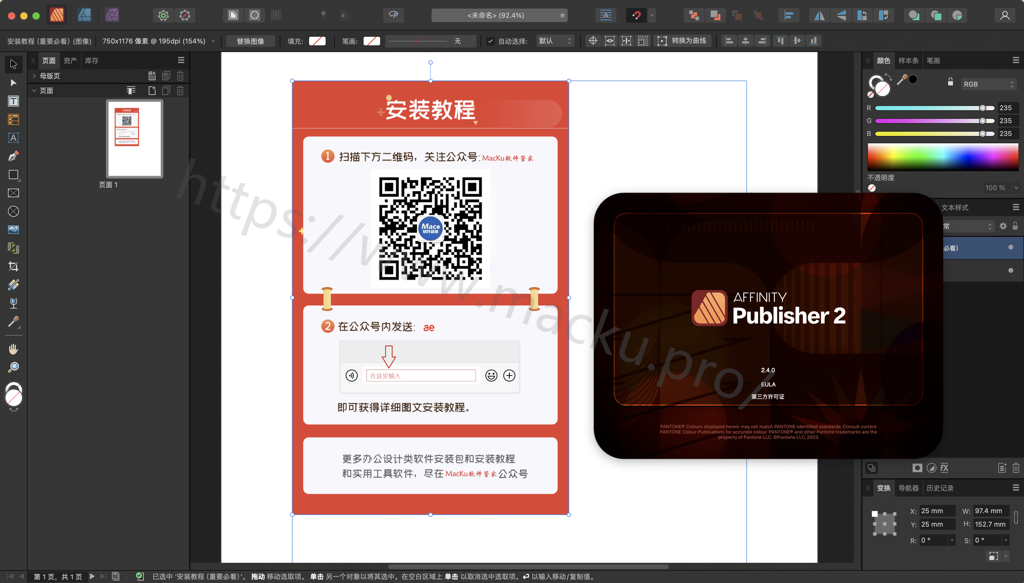The width and height of the screenshot is (1024, 583).
Task: Open the 第三方许可证 link on splash
Action: pyautogui.click(x=768, y=397)
